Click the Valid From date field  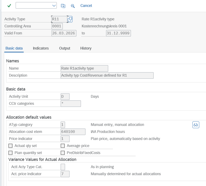[64, 33]
